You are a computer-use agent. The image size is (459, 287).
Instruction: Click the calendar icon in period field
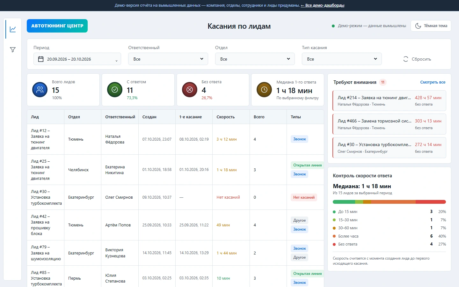(x=41, y=59)
